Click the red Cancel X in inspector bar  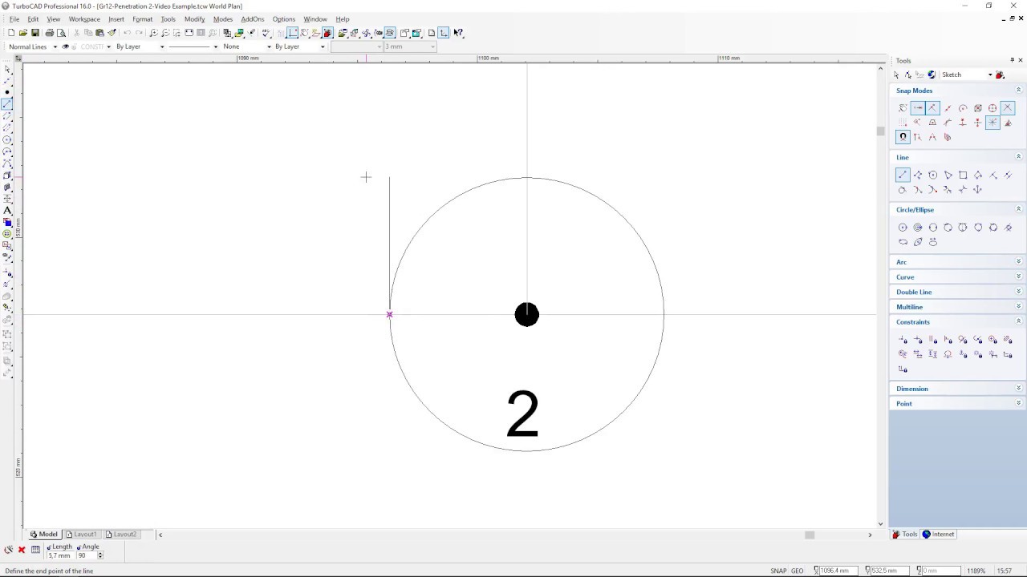tap(22, 550)
